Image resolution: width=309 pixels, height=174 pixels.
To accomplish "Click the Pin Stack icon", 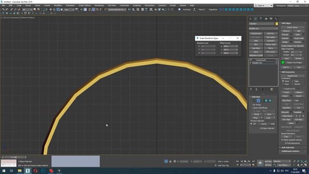I will [x=251, y=89].
